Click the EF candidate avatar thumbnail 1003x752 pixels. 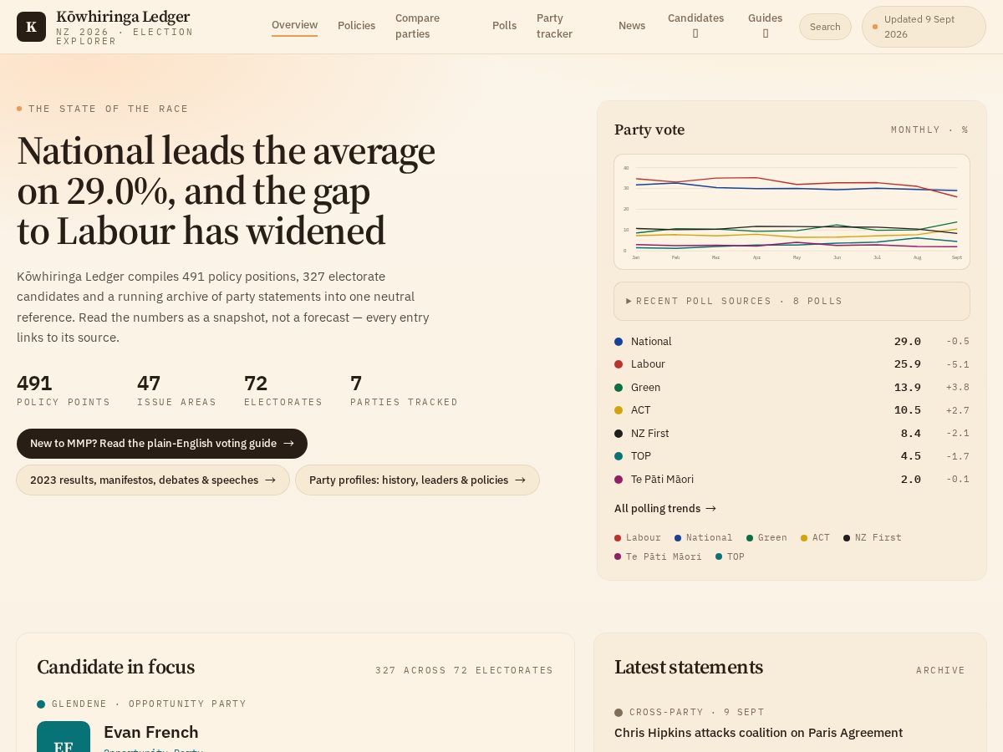[x=64, y=738]
